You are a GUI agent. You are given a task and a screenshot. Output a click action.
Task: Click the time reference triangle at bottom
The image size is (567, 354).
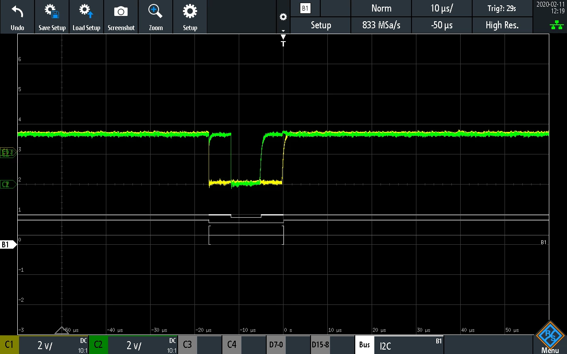62,330
